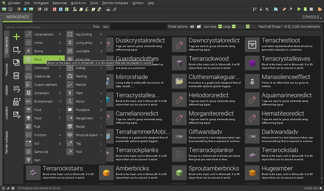Click the lock/unlock element code icon
The width and height of the screenshot is (324, 191).
point(17,102)
